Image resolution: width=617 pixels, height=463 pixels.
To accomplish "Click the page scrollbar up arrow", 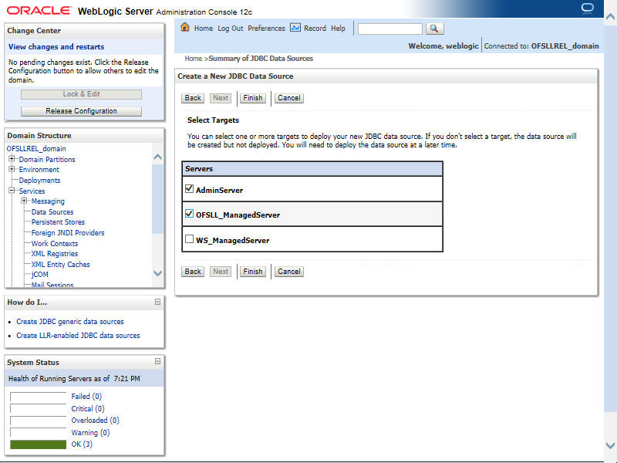I will point(610,17).
